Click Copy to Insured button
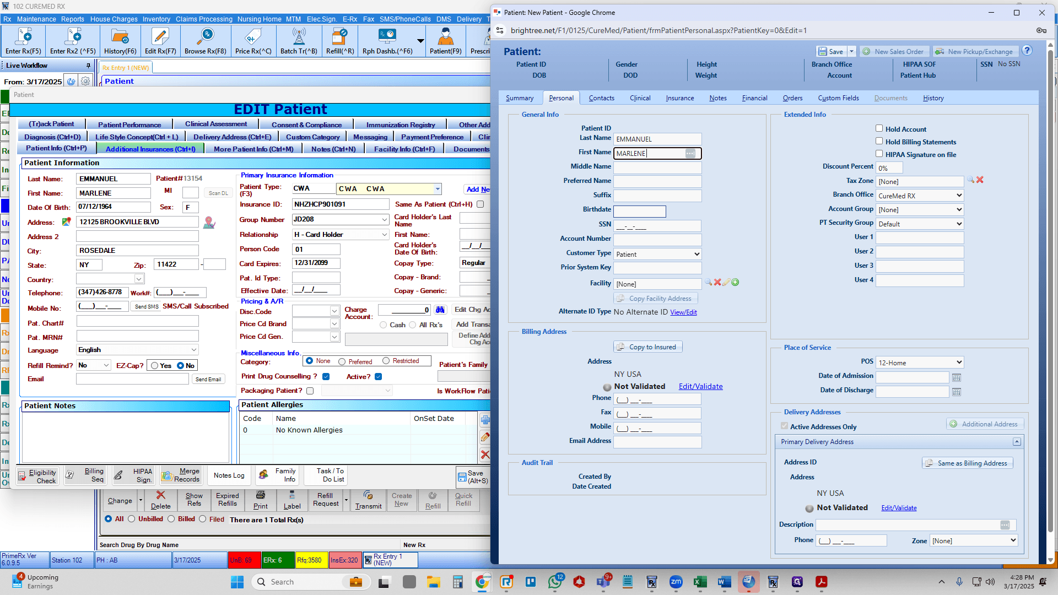 tap(648, 347)
